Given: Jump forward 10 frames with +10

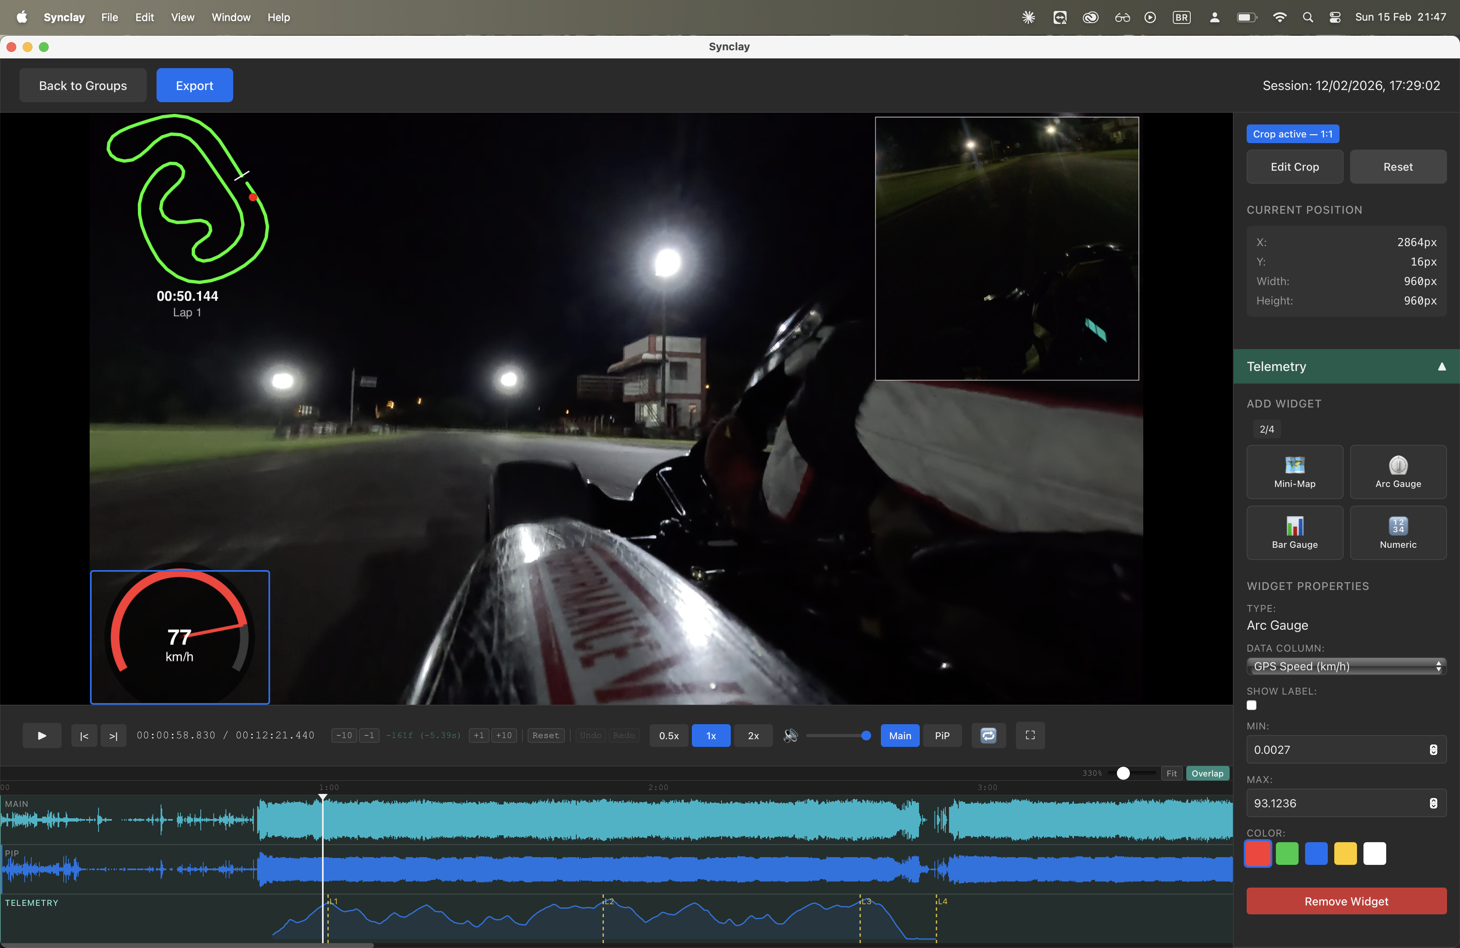Looking at the screenshot, I should click(x=504, y=735).
